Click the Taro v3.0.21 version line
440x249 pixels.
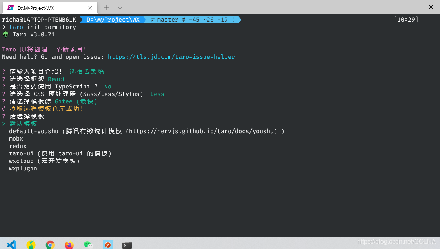pos(34,34)
